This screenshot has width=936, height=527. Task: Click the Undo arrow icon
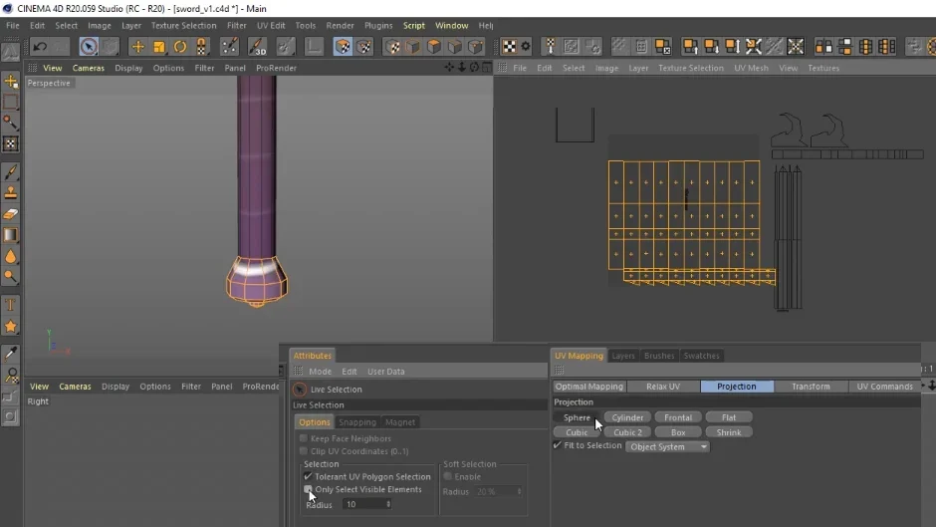(40, 47)
